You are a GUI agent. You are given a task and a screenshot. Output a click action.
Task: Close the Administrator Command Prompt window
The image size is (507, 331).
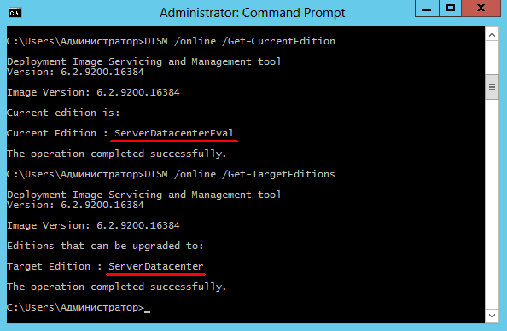click(481, 8)
